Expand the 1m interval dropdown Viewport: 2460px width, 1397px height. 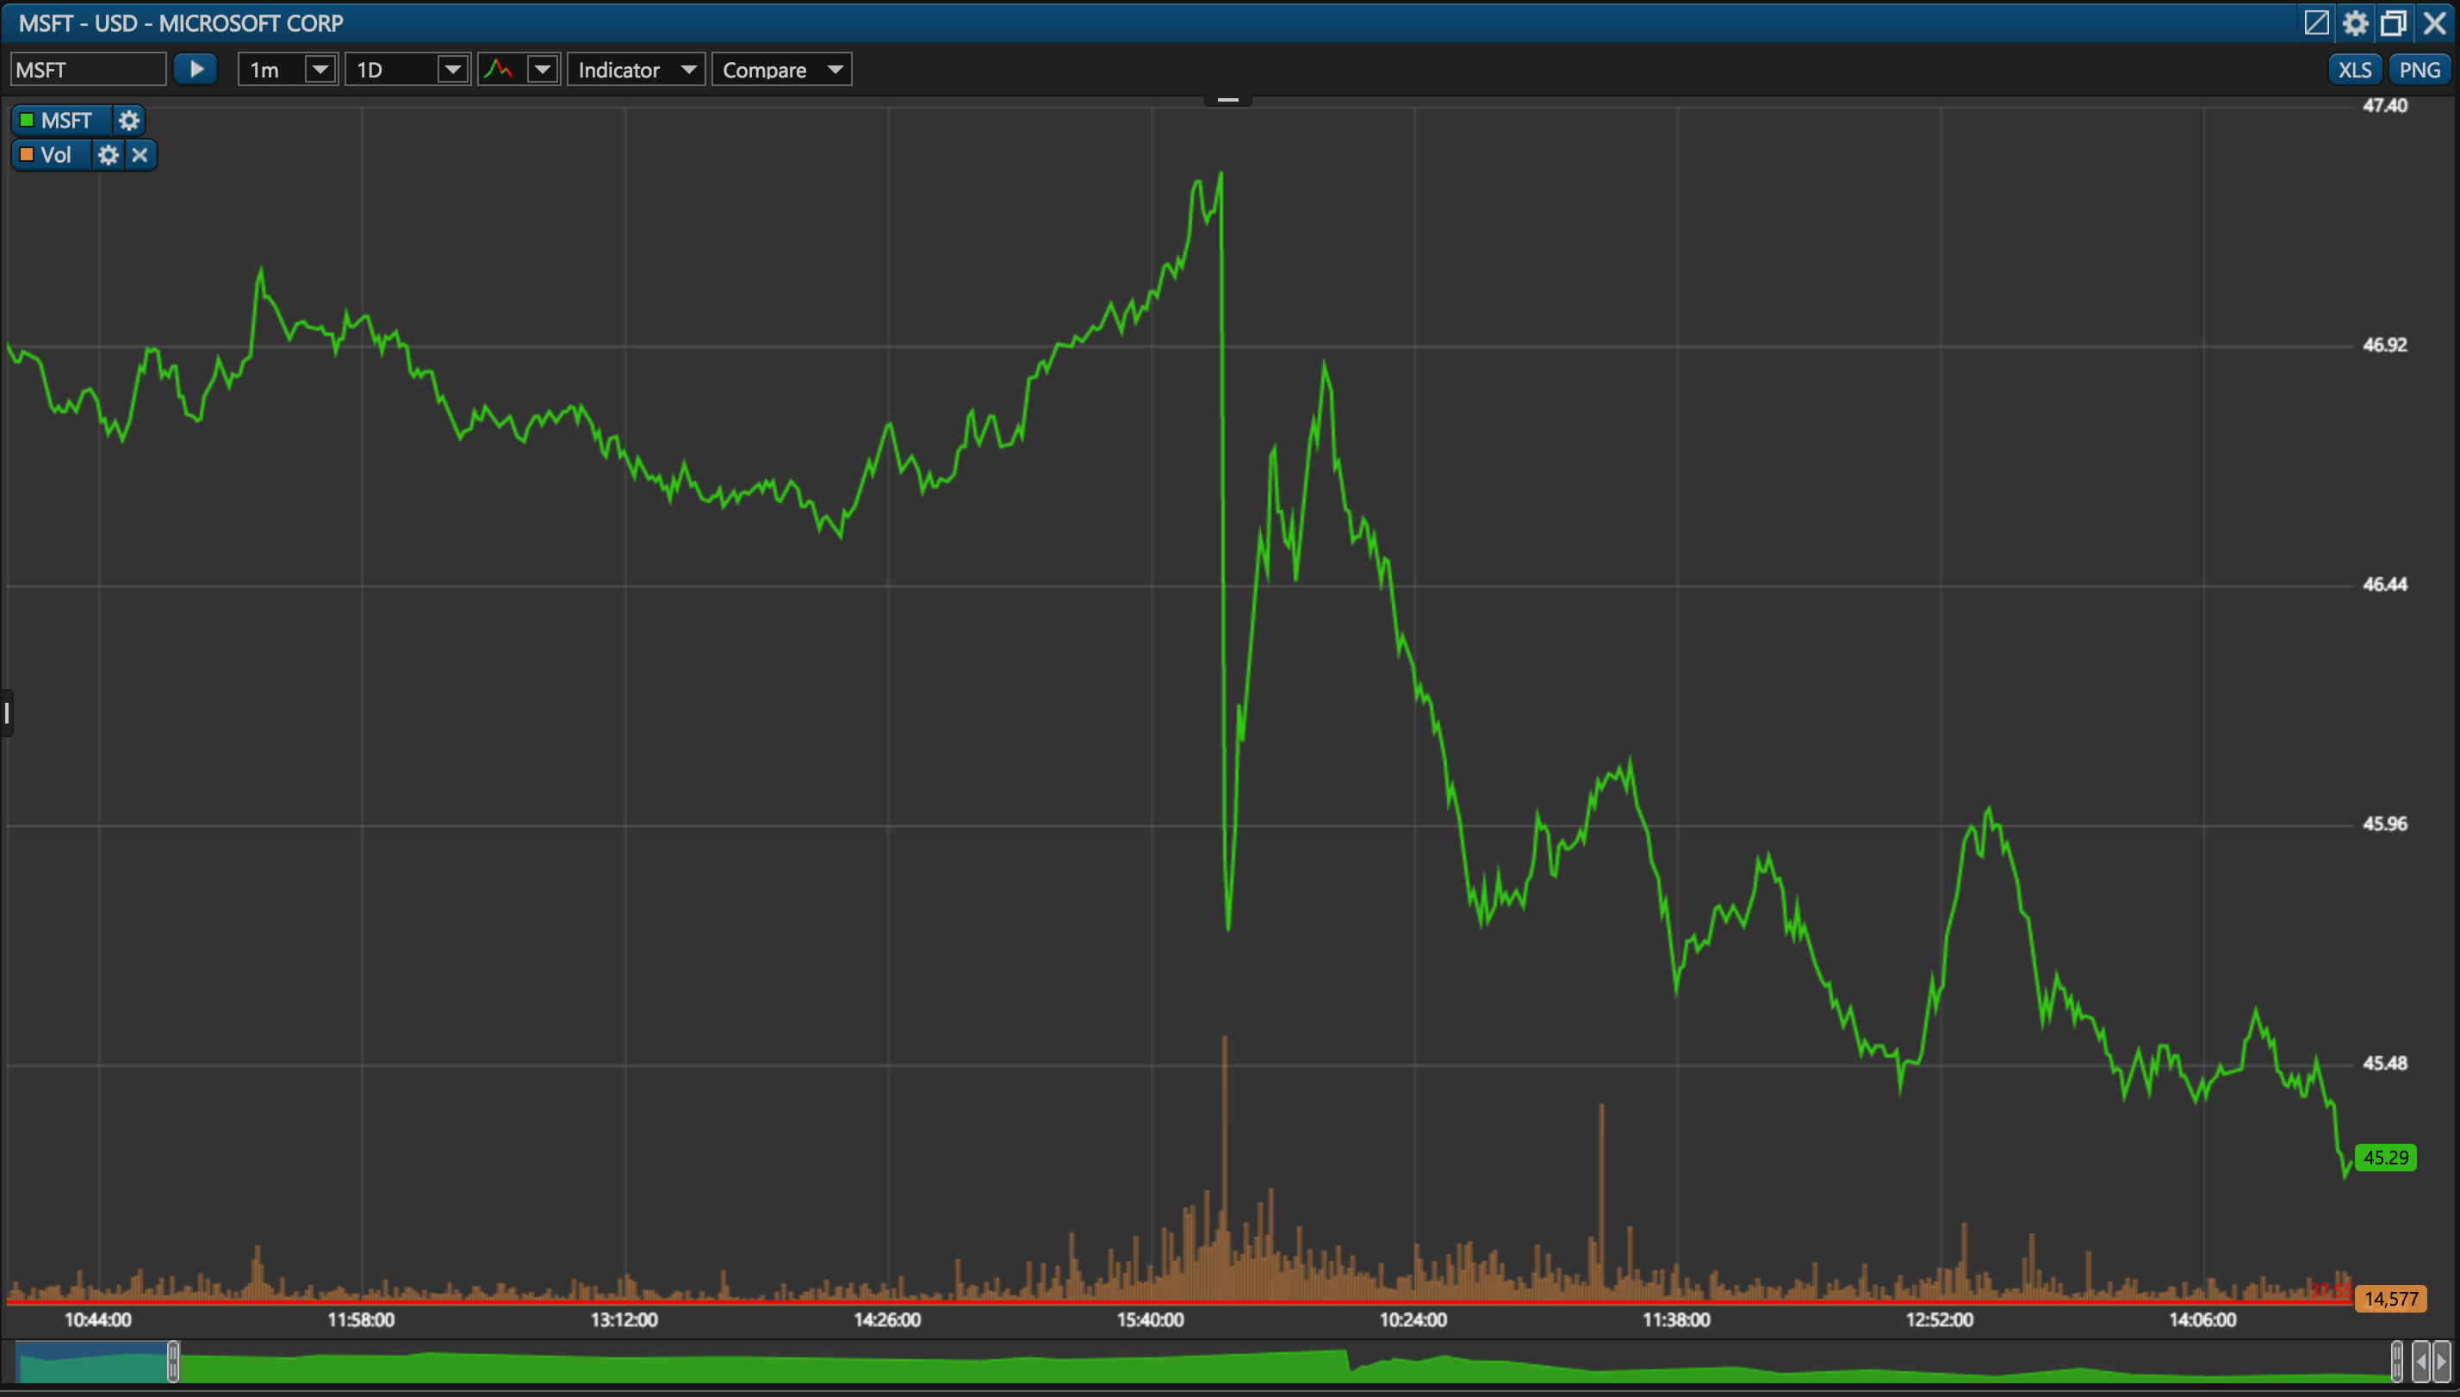coord(320,69)
